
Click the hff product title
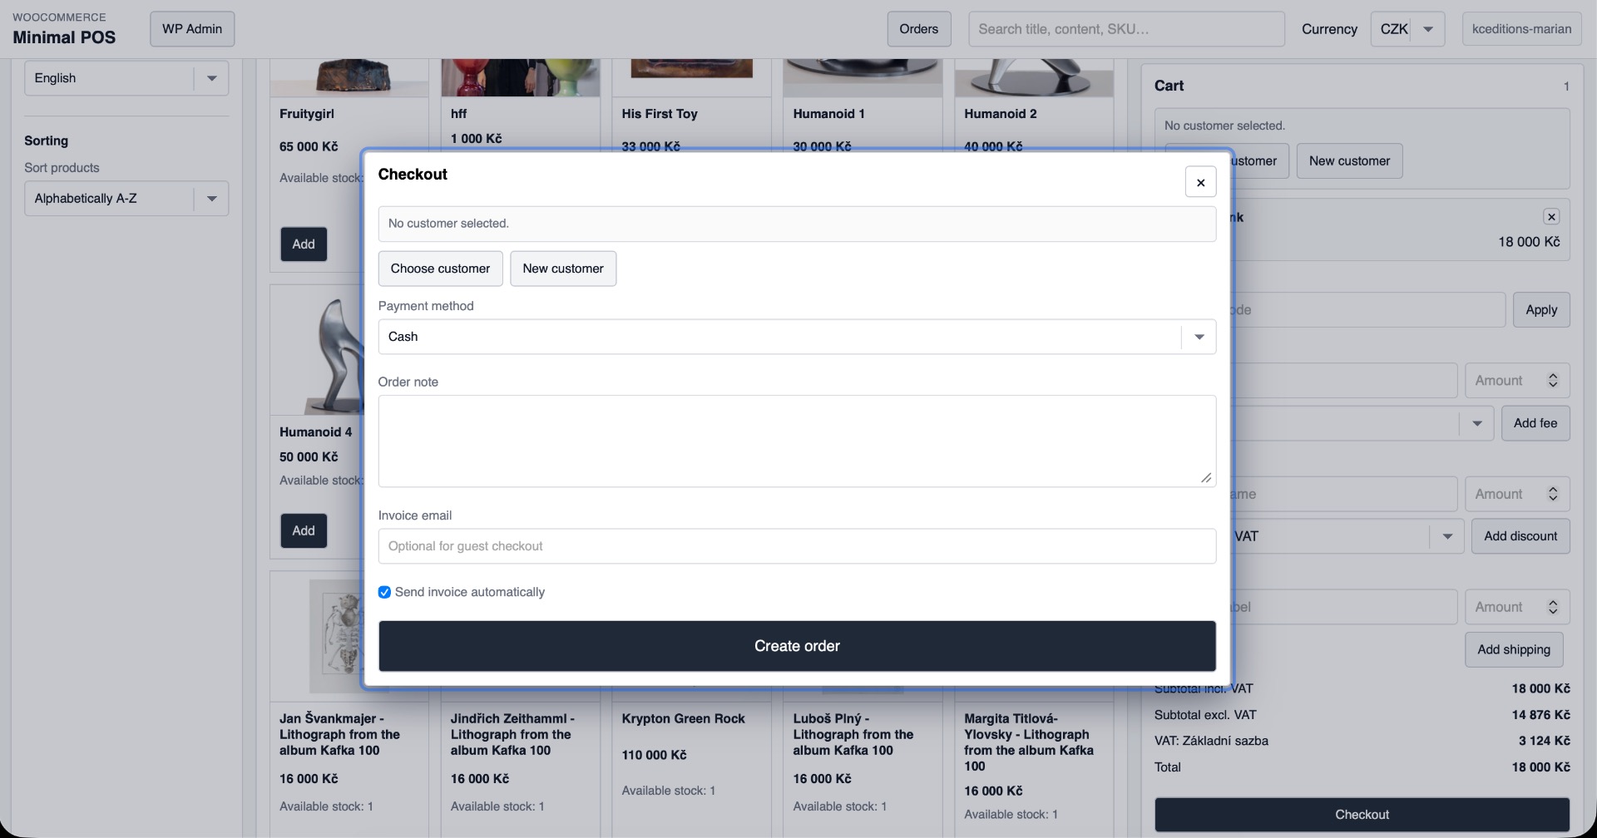458,114
